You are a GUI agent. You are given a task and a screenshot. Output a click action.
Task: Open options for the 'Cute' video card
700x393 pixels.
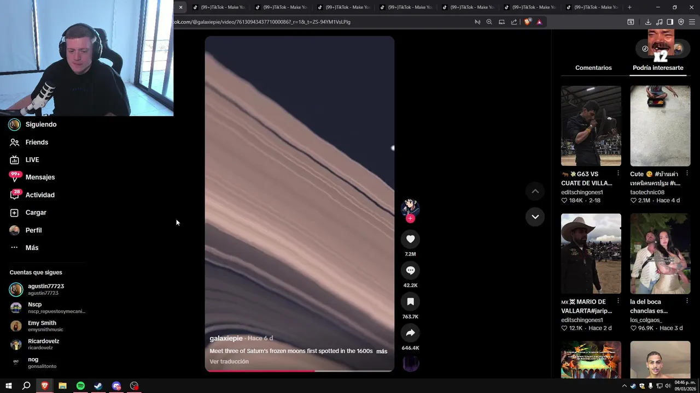[687, 174]
